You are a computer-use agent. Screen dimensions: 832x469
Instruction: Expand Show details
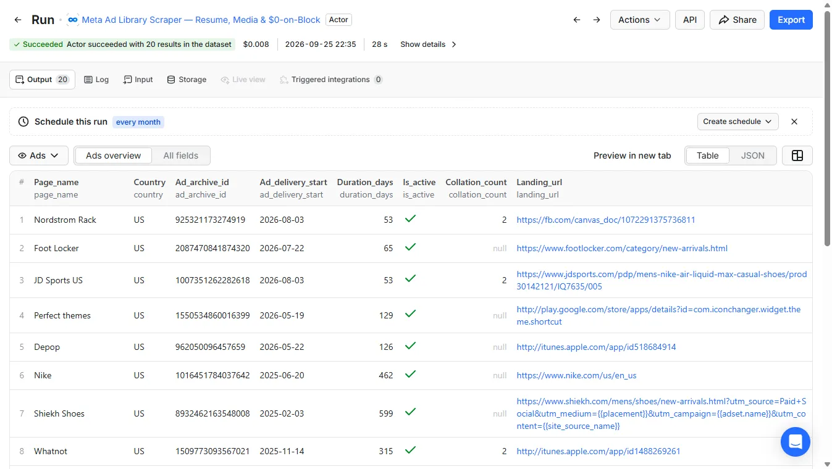coord(429,44)
